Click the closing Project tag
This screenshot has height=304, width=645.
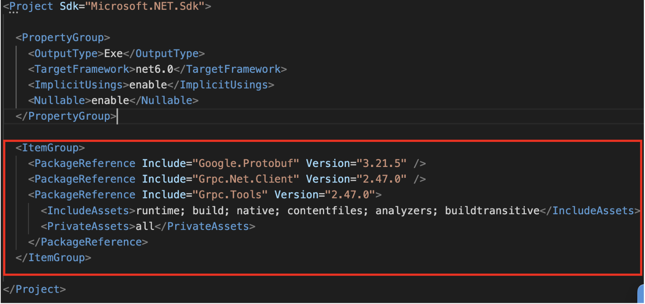point(34,289)
